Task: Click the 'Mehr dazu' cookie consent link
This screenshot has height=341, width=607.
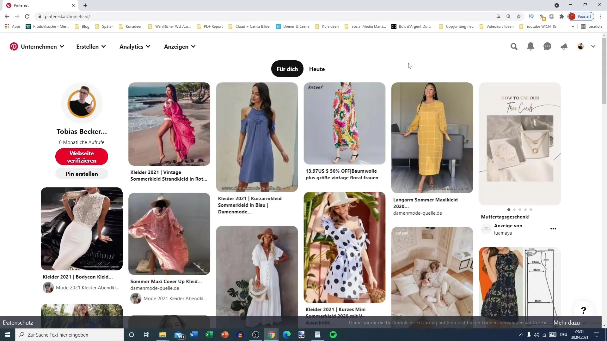Action: (567, 323)
